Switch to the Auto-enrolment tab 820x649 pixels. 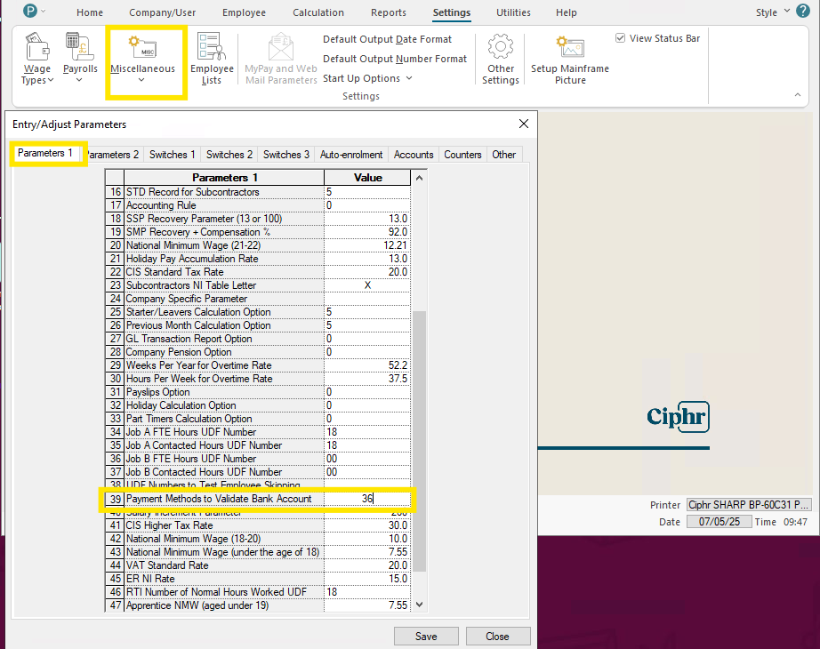351,155
